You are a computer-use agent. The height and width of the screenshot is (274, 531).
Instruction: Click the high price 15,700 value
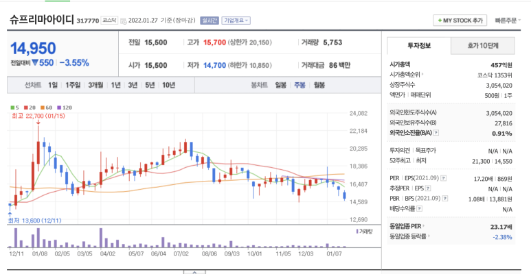point(214,42)
